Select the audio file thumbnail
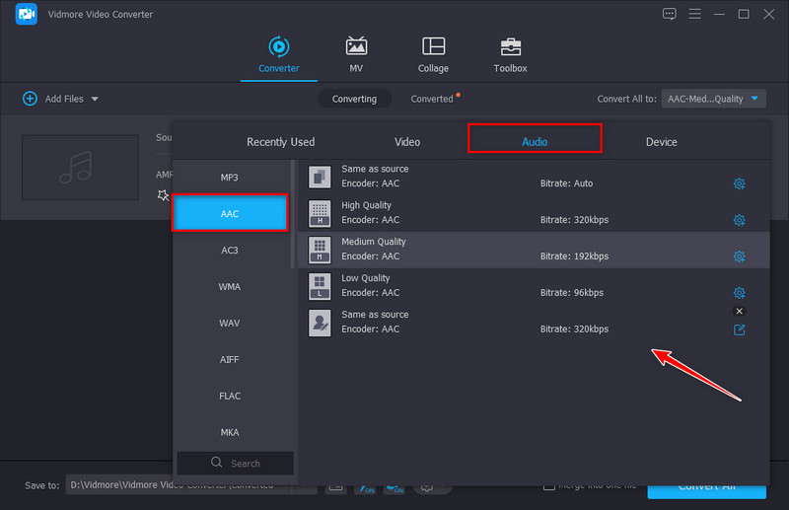Screen dimensions: 789x510 tap(80, 168)
